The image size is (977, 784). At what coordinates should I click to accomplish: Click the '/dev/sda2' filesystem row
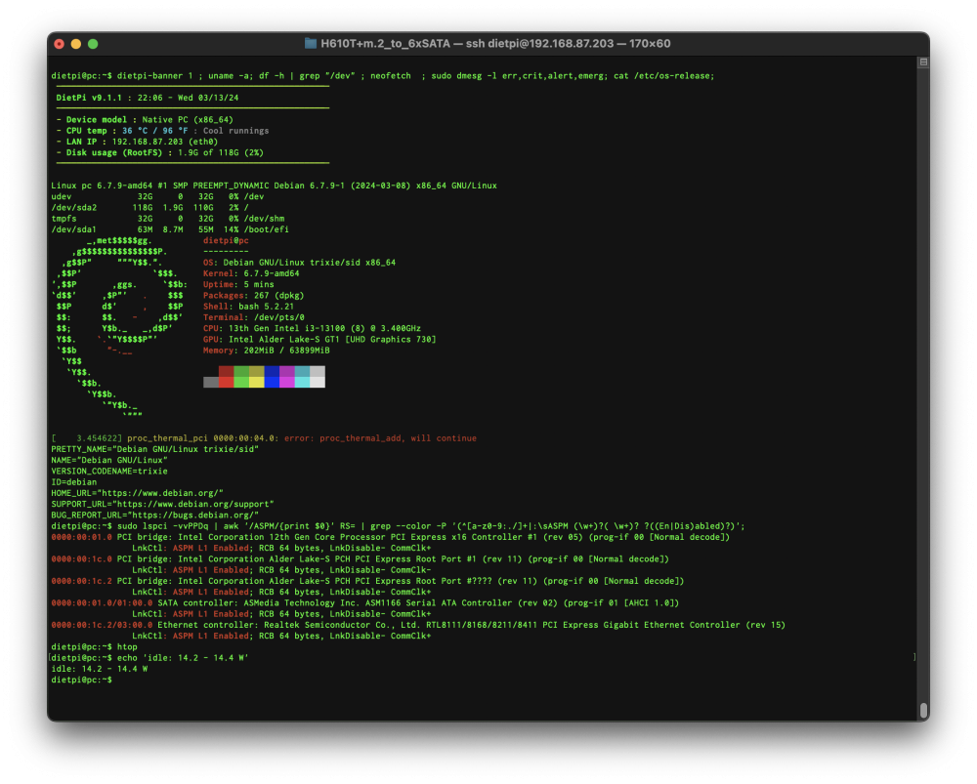[x=149, y=207]
